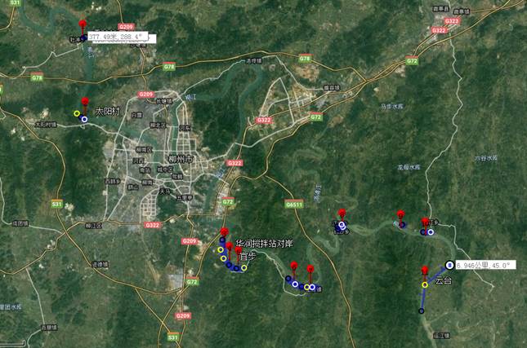This screenshot has height=348, width=527.
Task: Click the 柳州市 city label
Action: point(181,159)
